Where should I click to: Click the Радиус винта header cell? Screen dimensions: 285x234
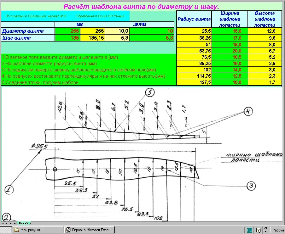click(194, 19)
